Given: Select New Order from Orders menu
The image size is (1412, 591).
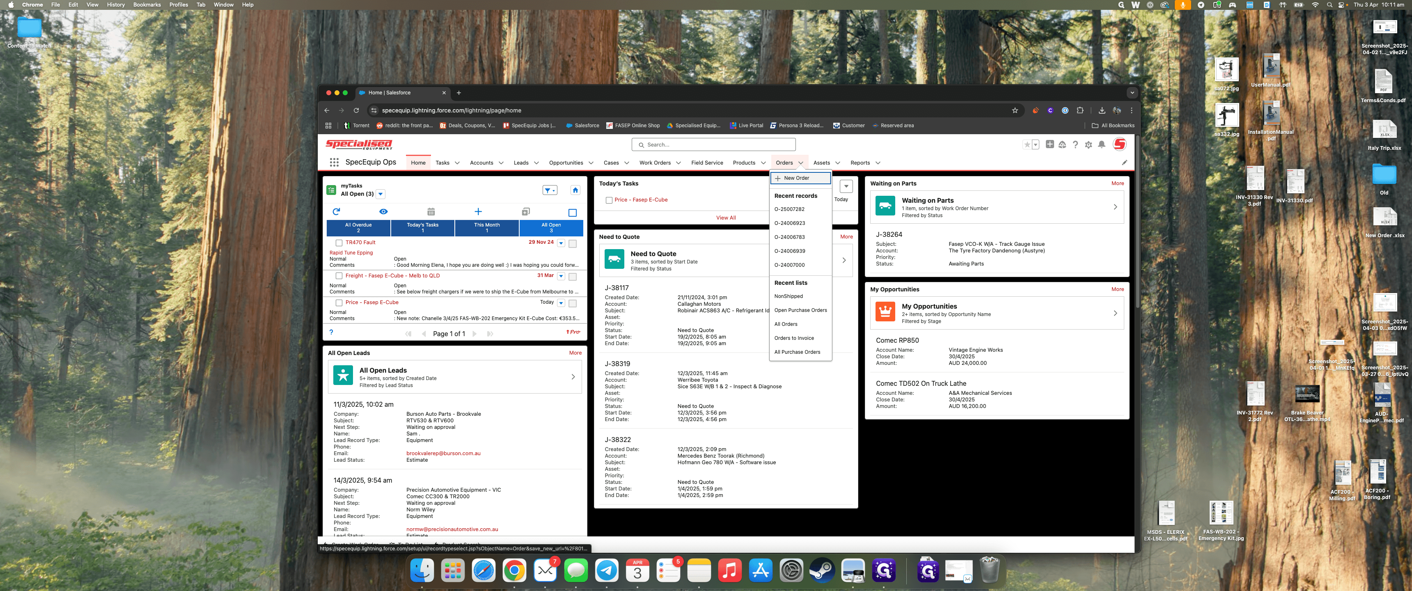Looking at the screenshot, I should (x=800, y=178).
